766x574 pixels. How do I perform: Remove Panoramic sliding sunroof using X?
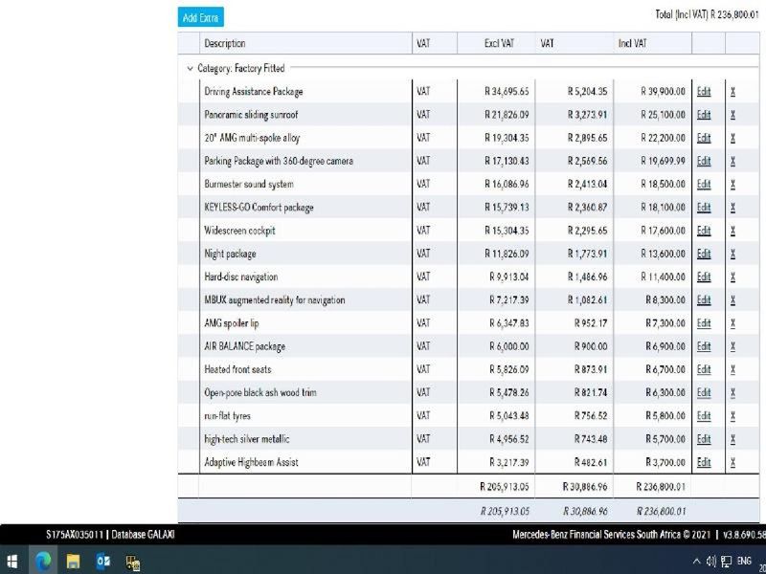coord(732,115)
